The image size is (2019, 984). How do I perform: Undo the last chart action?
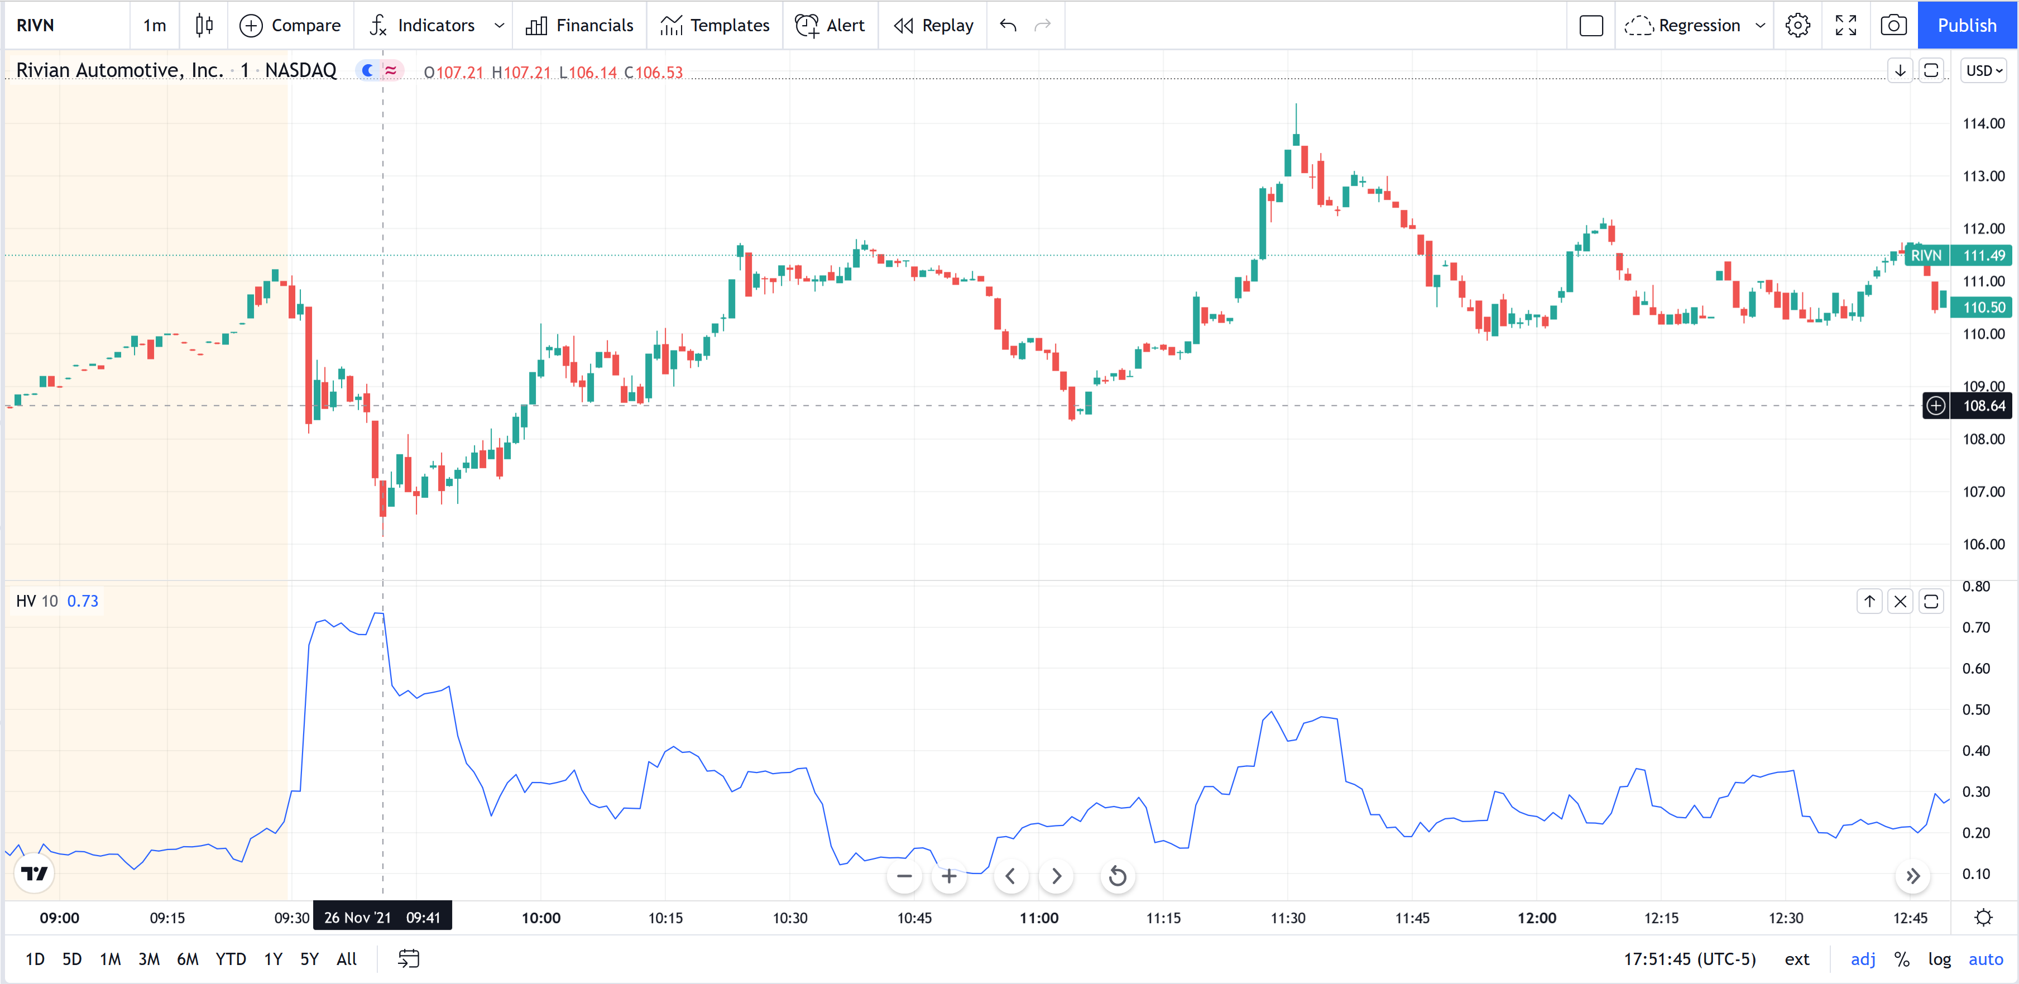[1008, 25]
